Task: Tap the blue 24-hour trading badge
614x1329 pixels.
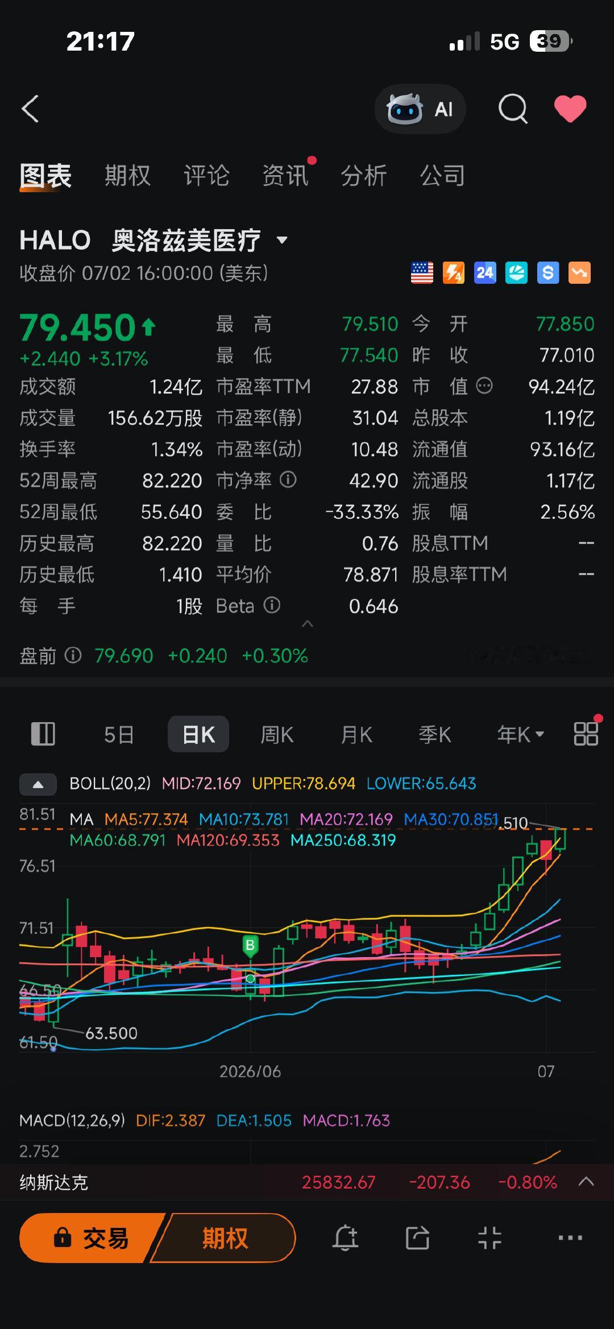Action: click(x=485, y=273)
